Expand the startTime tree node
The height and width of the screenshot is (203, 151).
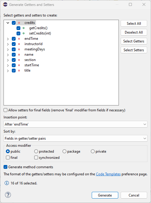click(8, 65)
